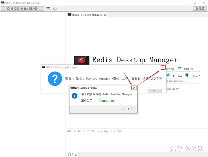Screen dimensions: 208x157
Task: Open the 2020.7 version download link
Action: [x=86, y=100]
